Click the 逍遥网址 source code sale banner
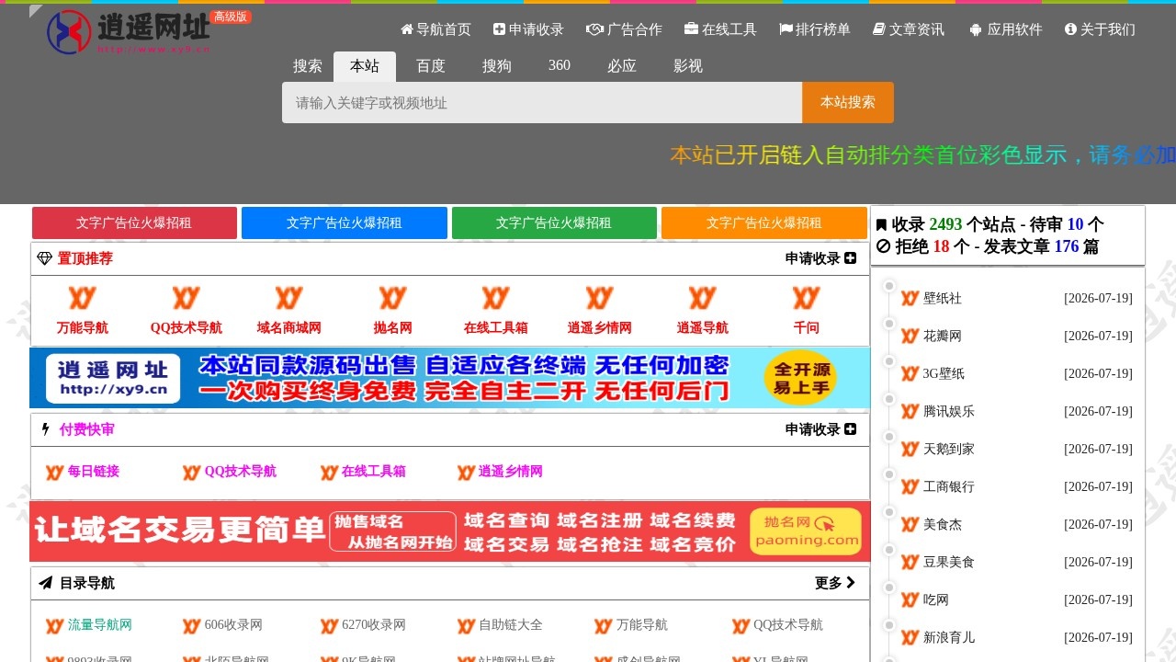The width and height of the screenshot is (1176, 662). point(449,378)
